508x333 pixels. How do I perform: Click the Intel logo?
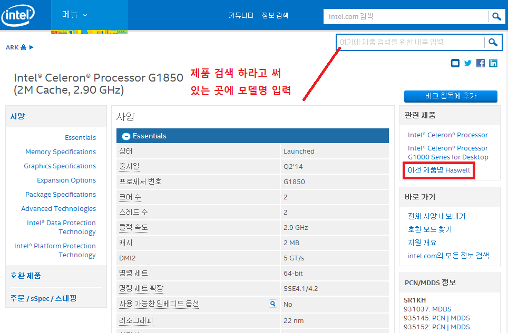click(x=18, y=15)
